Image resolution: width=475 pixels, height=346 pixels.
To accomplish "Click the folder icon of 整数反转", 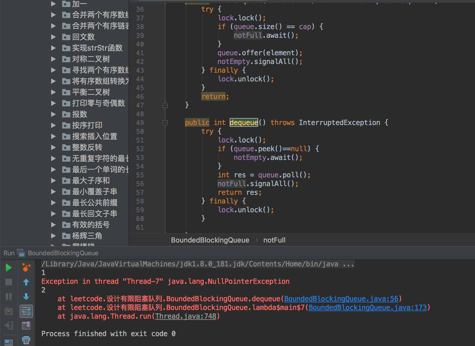I will click(x=66, y=147).
